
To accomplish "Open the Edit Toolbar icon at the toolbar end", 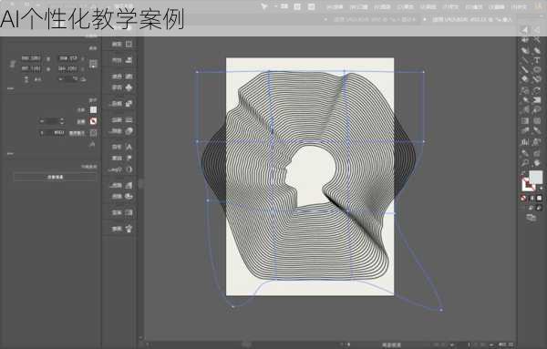I will pyautogui.click(x=532, y=218).
